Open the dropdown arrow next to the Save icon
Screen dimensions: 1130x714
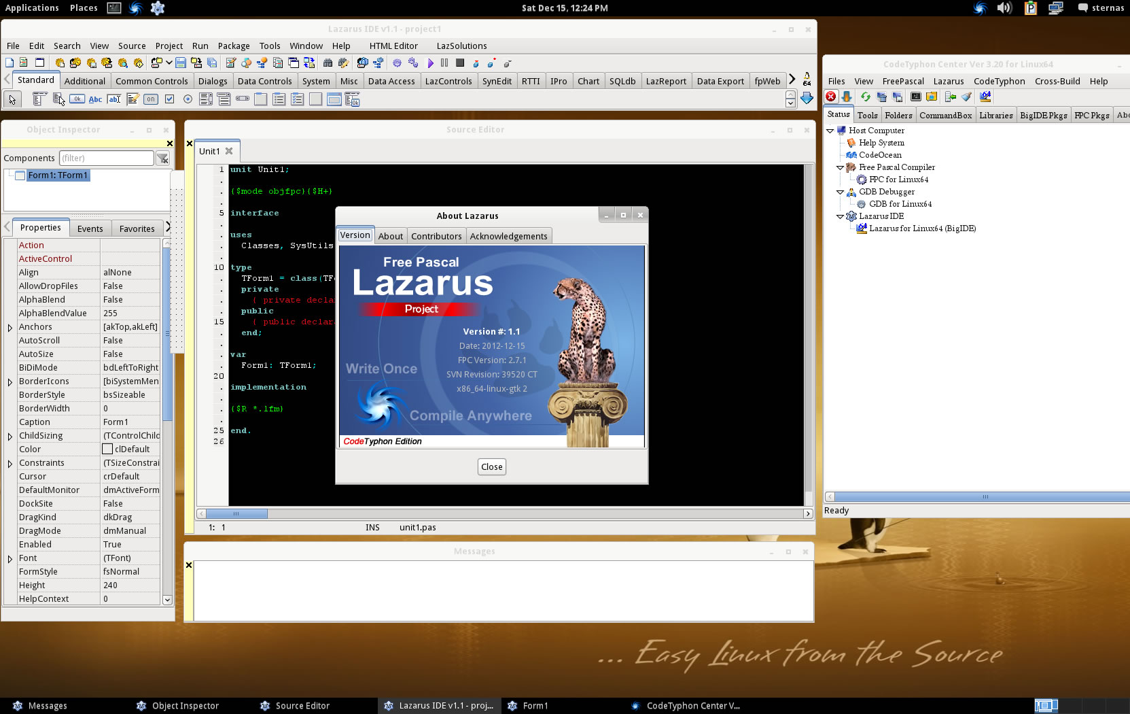point(169,63)
